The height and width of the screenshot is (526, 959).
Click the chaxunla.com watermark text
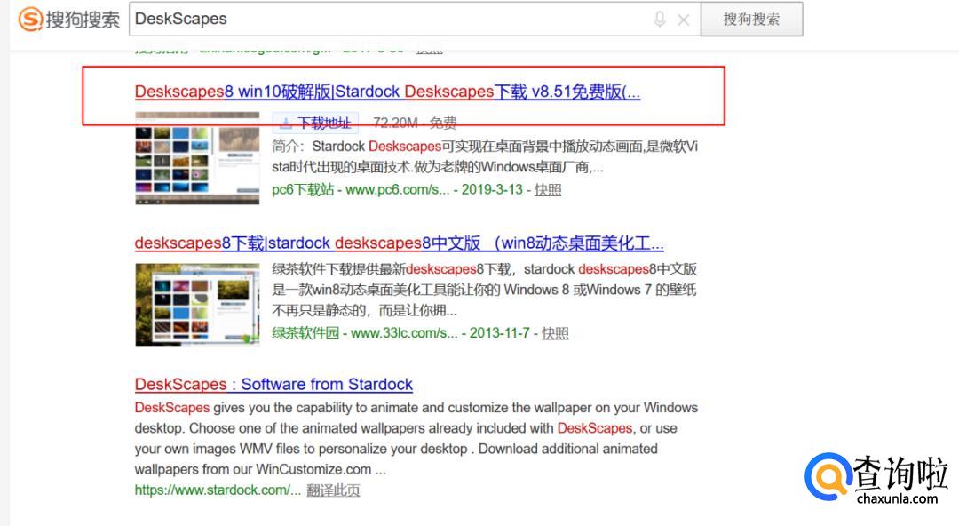pyautogui.click(x=897, y=499)
